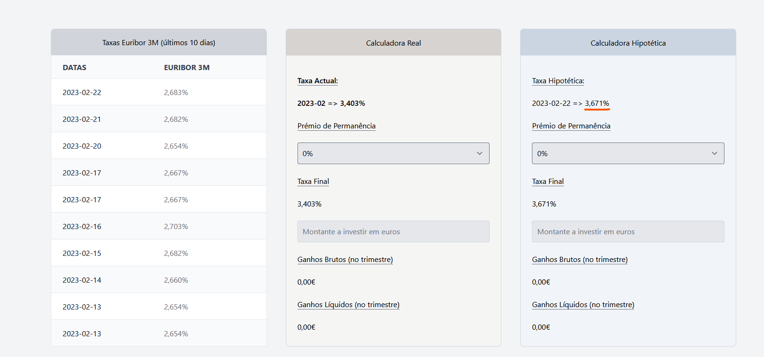
Task: Click the Taxa Hipotética label
Action: pyautogui.click(x=558, y=81)
